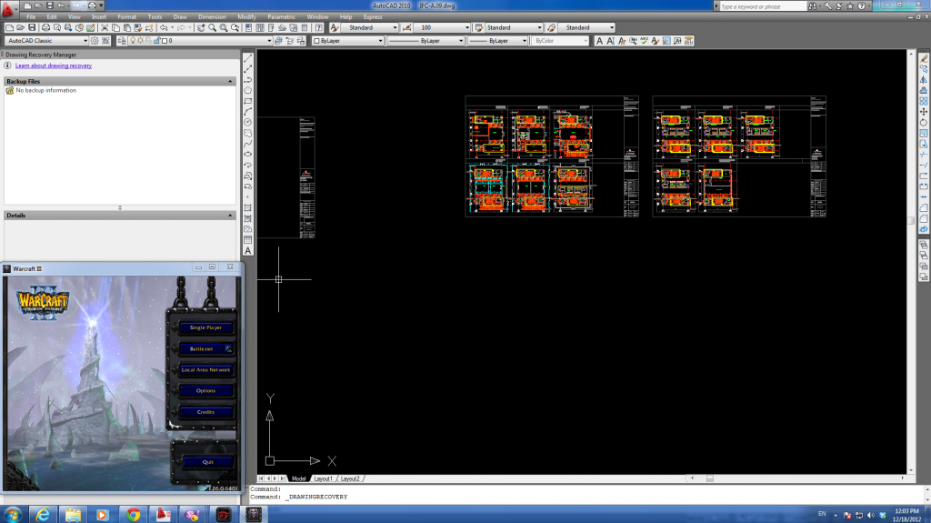Click the Erase tool in Modify toolbar

click(x=924, y=58)
